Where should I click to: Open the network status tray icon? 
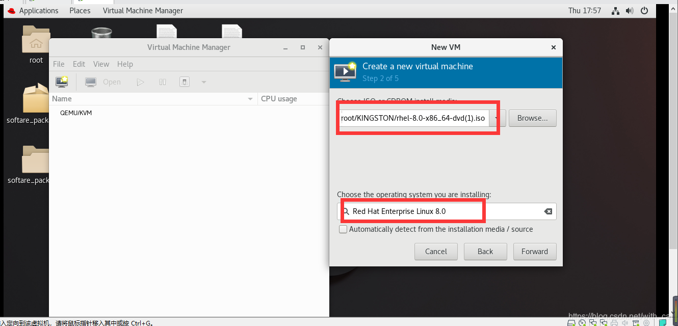click(615, 10)
